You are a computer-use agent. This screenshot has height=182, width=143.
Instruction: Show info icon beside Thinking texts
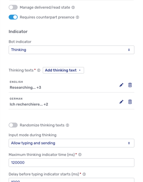click(39, 70)
